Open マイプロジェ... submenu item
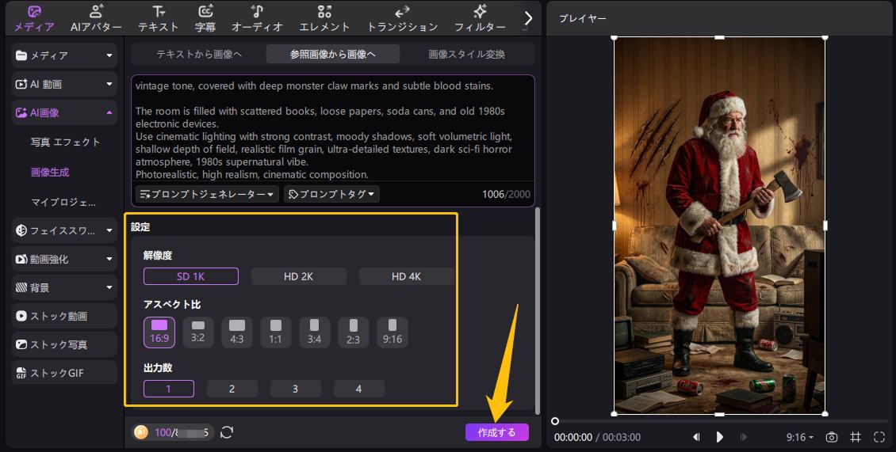896x452 pixels. click(63, 202)
